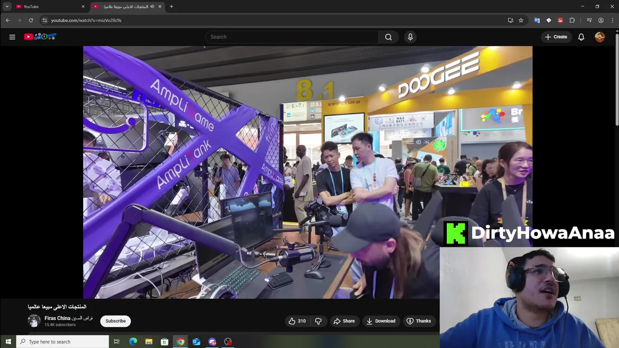The height and width of the screenshot is (348, 619).
Task: Open Microsoft Edge from the taskbar
Action: pyautogui.click(x=133, y=342)
